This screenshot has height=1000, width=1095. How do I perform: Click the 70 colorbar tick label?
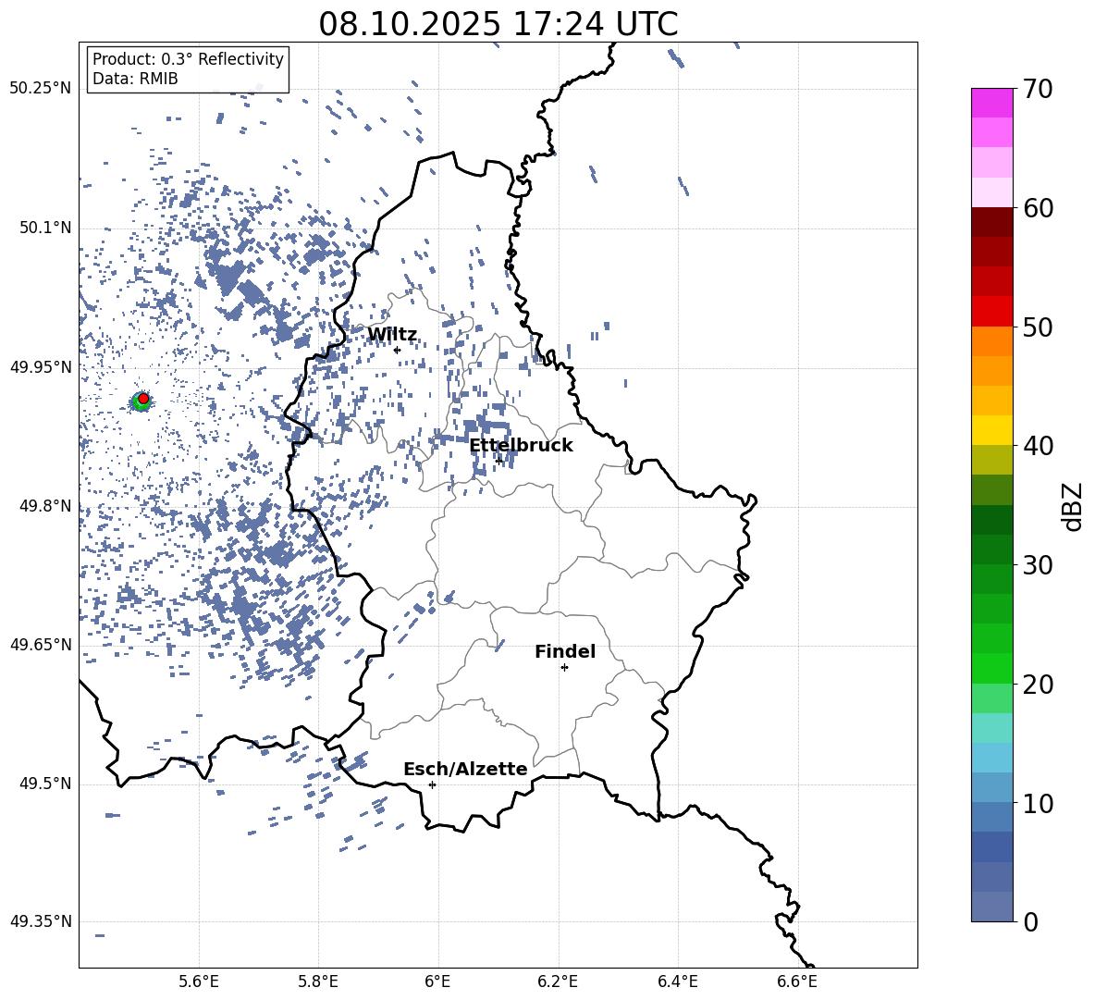(x=1039, y=89)
